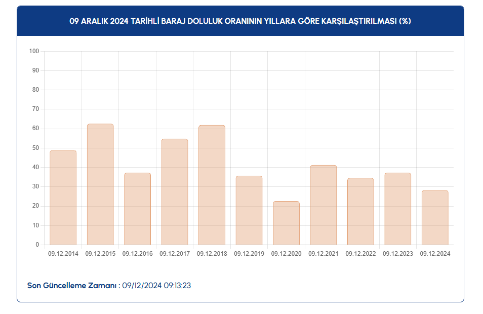This screenshot has width=483, height=314.
Task: Click the '09.12.2020' x-axis label
Action: coord(286,254)
